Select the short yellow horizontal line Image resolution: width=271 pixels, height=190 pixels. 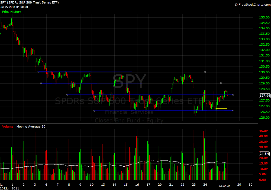pos(221,109)
